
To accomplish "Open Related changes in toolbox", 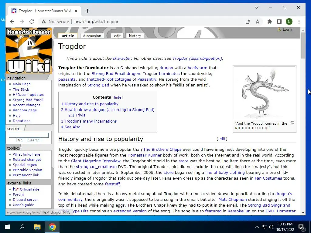I will (27, 160).
